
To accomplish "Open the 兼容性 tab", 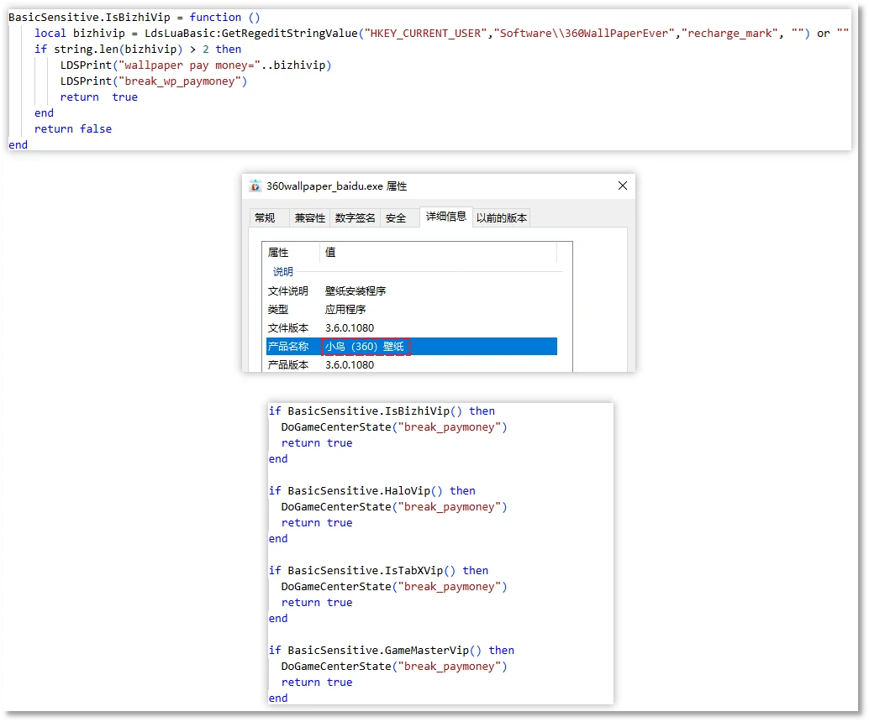I will tap(310, 217).
